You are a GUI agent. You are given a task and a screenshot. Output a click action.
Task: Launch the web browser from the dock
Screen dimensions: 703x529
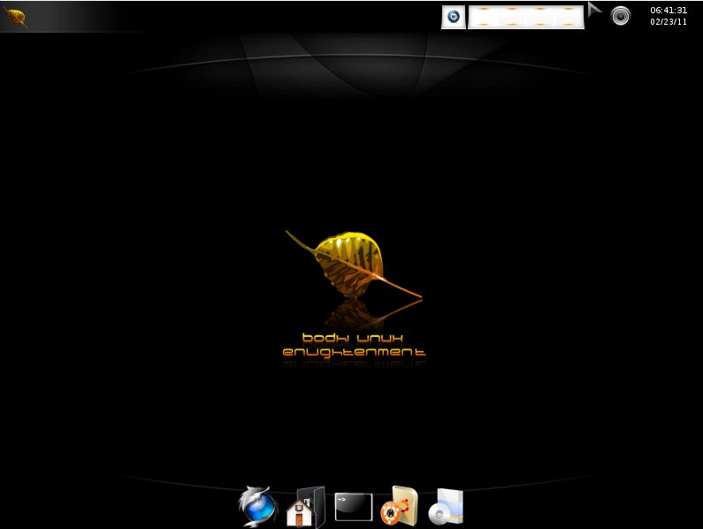click(257, 506)
